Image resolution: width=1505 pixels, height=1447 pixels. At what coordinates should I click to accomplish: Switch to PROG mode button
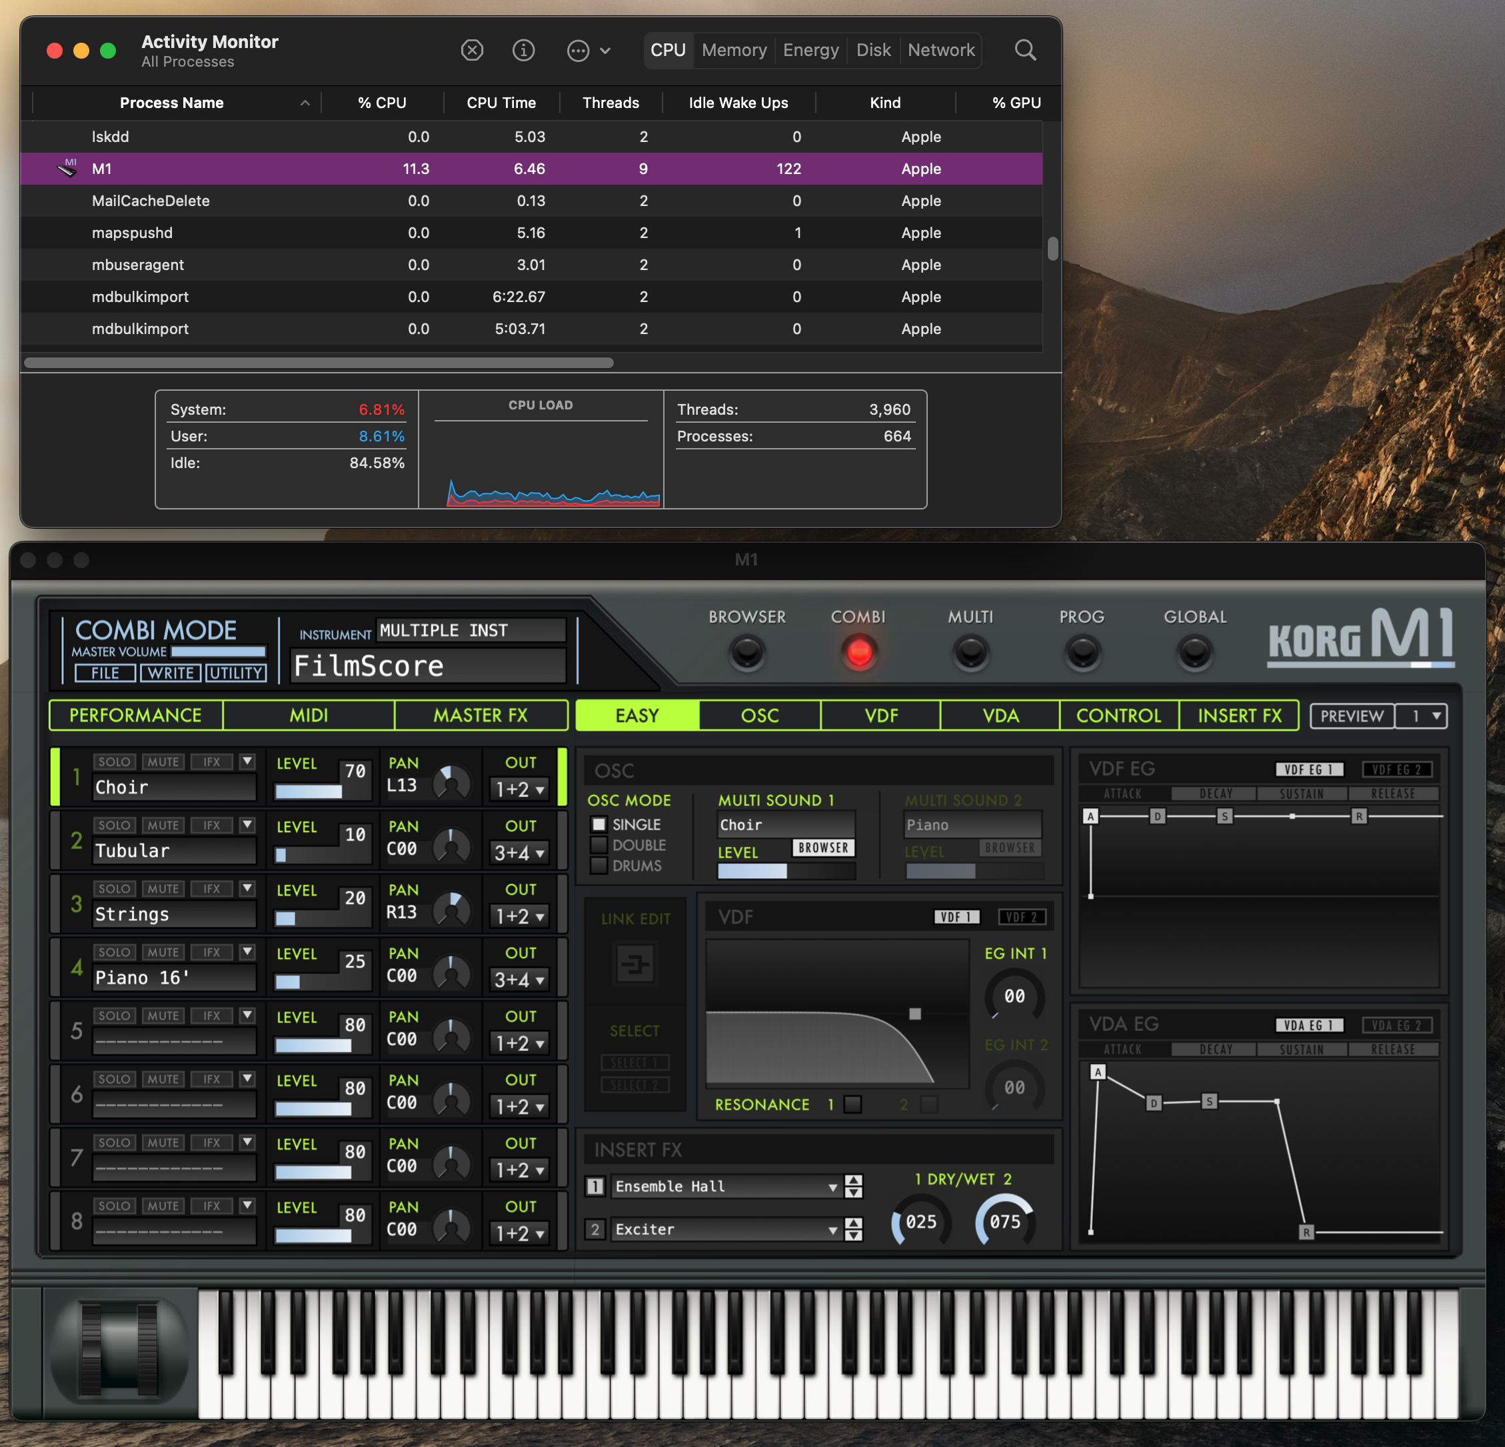(x=1082, y=653)
